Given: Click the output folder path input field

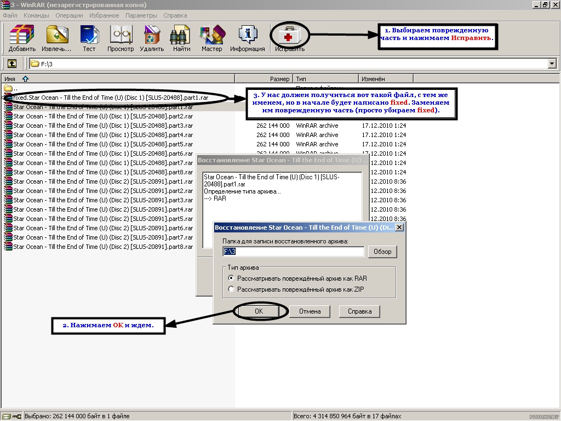Looking at the screenshot, I should 294,251.
